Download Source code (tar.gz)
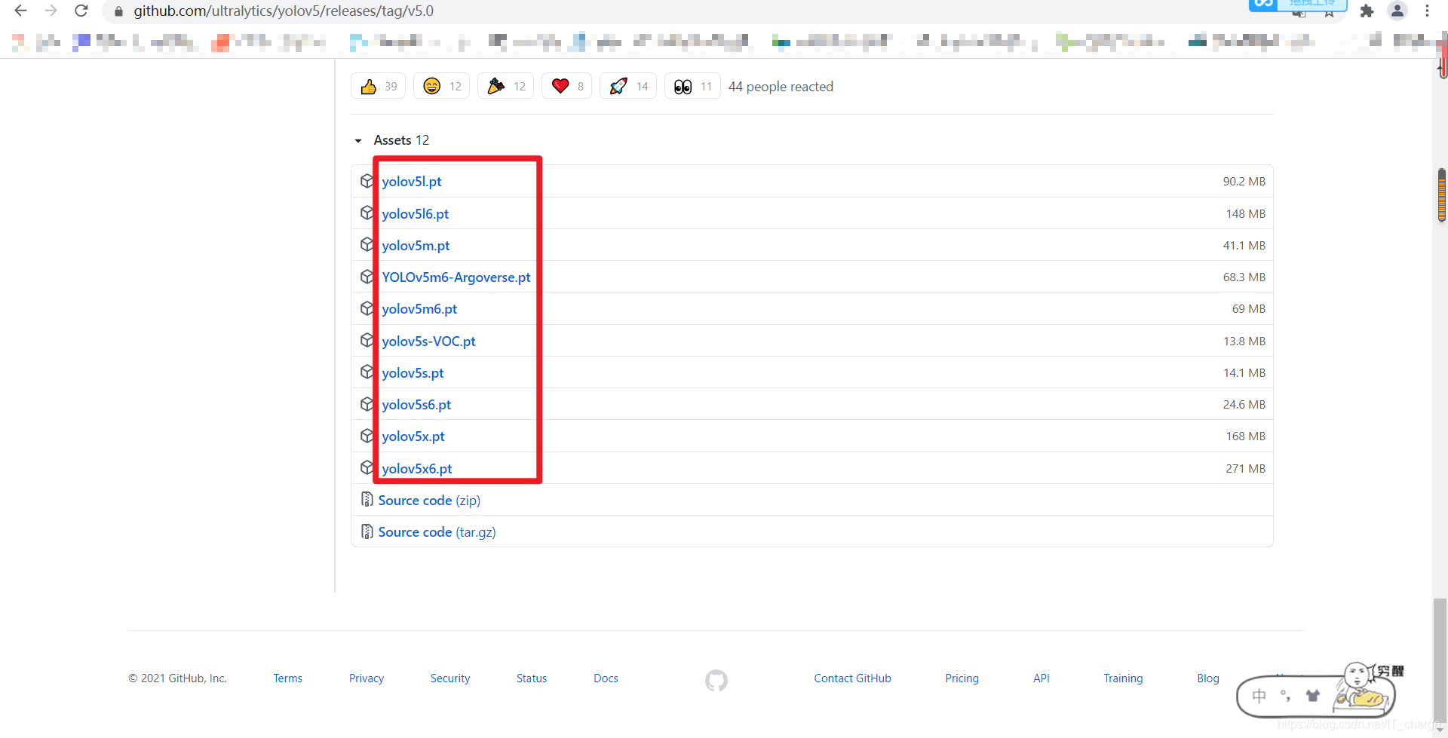The width and height of the screenshot is (1448, 738). pos(437,532)
